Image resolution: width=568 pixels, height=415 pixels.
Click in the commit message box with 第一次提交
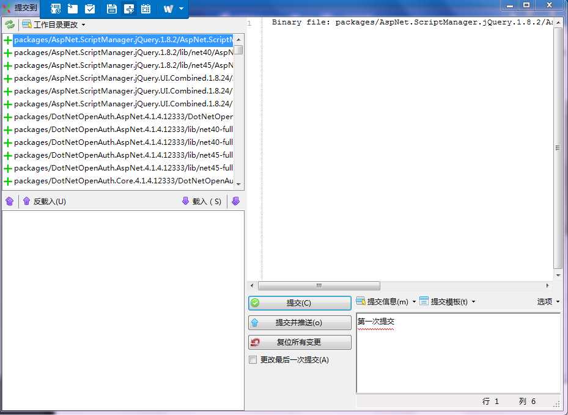coord(458,353)
